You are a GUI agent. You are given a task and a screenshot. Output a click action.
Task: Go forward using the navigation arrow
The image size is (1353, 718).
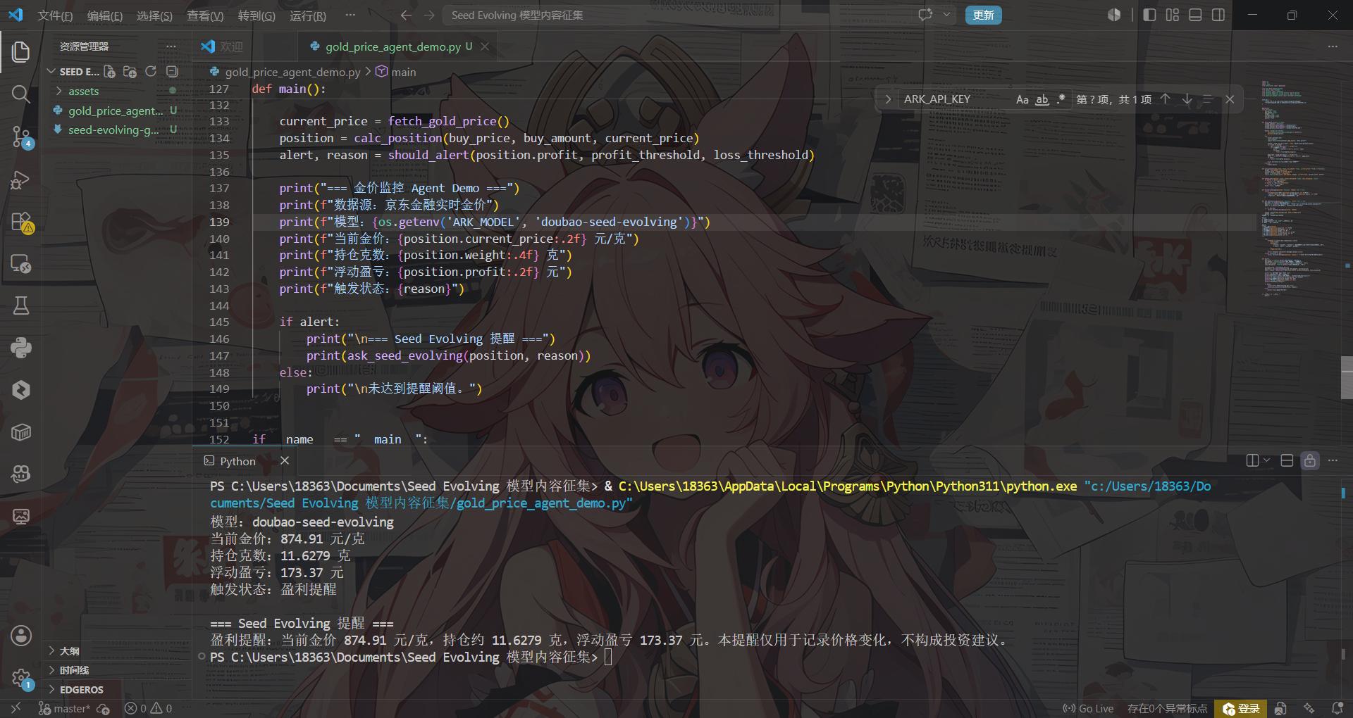coord(428,15)
